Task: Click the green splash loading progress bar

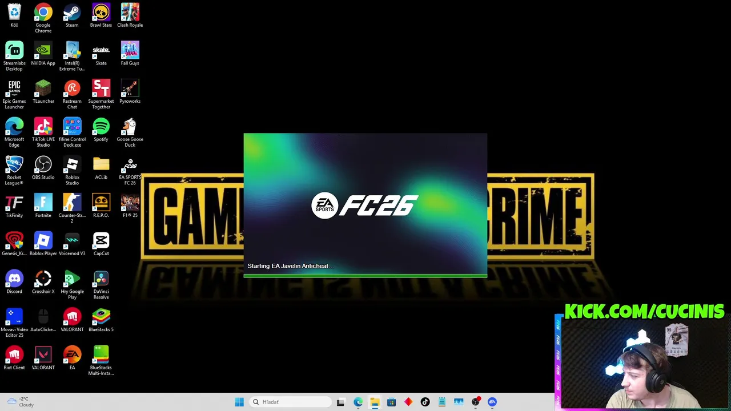Action: 365,276
